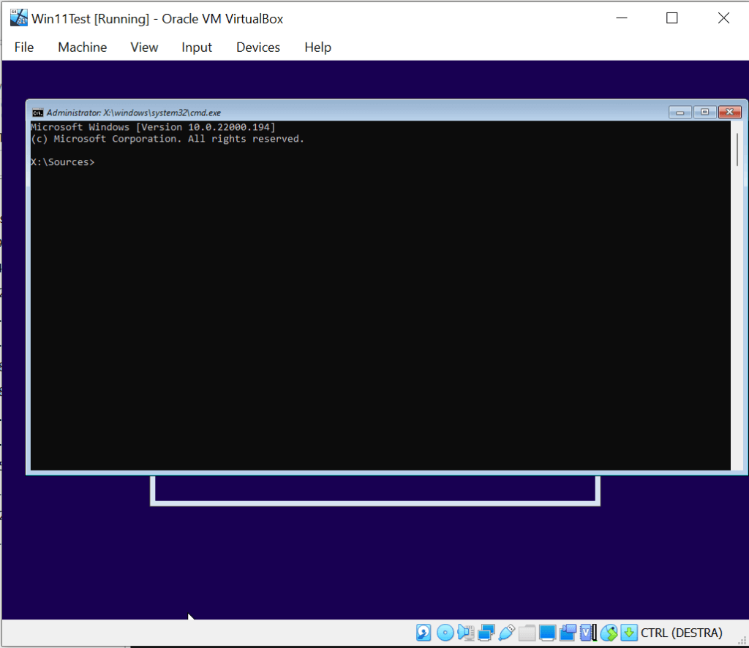749x648 pixels.
Task: Maximize the VirtualBox VM window
Action: (x=672, y=18)
